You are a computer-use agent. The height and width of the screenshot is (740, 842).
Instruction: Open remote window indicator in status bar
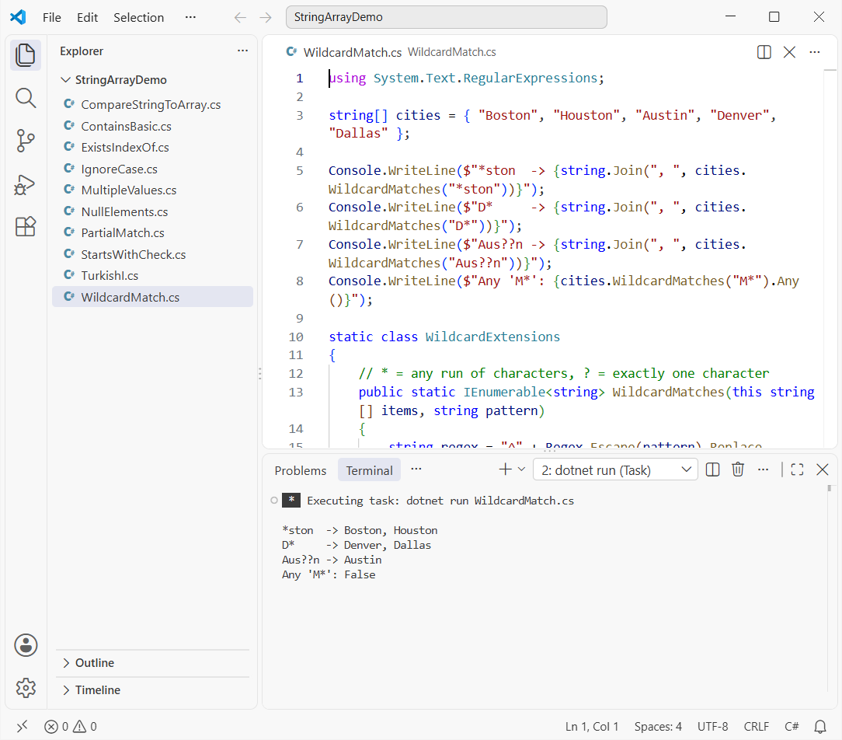tap(22, 727)
